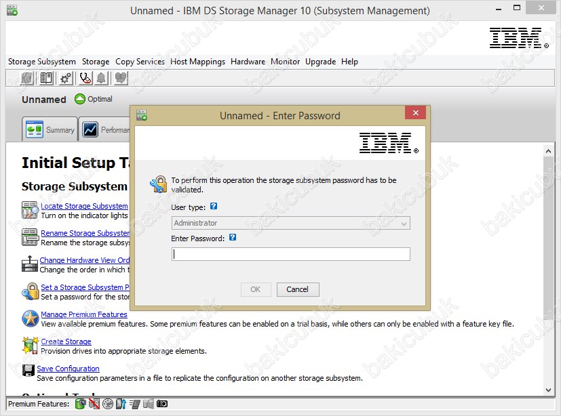Click the help icon beside Enter Password
This screenshot has height=416, width=561.
(233, 237)
